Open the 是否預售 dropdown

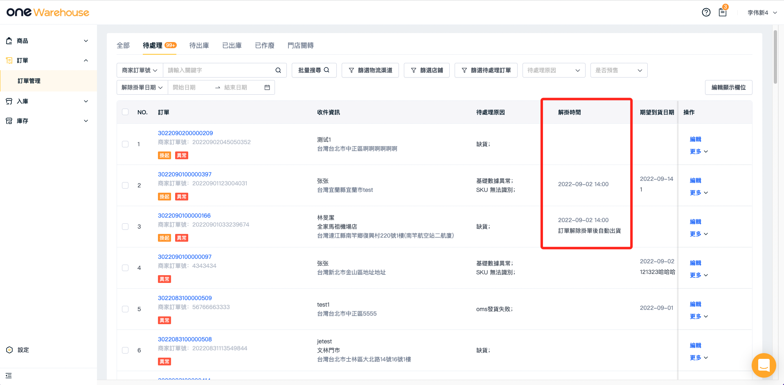(x=619, y=70)
